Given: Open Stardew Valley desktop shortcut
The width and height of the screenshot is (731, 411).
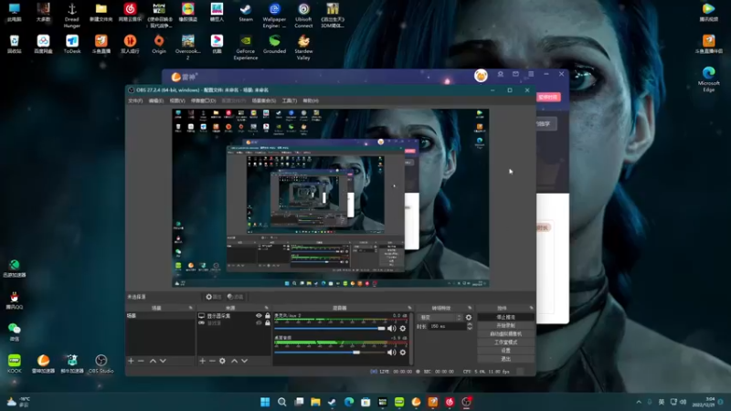Looking at the screenshot, I should [303, 47].
